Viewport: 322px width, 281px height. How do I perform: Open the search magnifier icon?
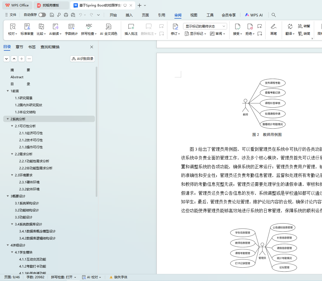[x=274, y=15]
